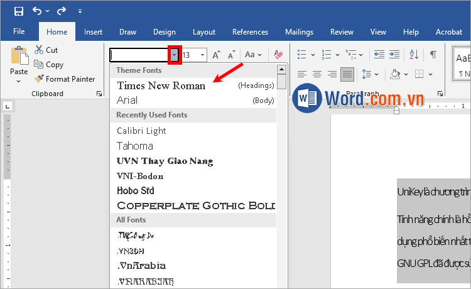The image size is (471, 289).
Task: Select the Format Painter tool
Action: [x=65, y=79]
